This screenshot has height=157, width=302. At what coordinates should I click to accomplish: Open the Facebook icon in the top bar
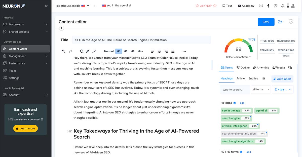268,6
